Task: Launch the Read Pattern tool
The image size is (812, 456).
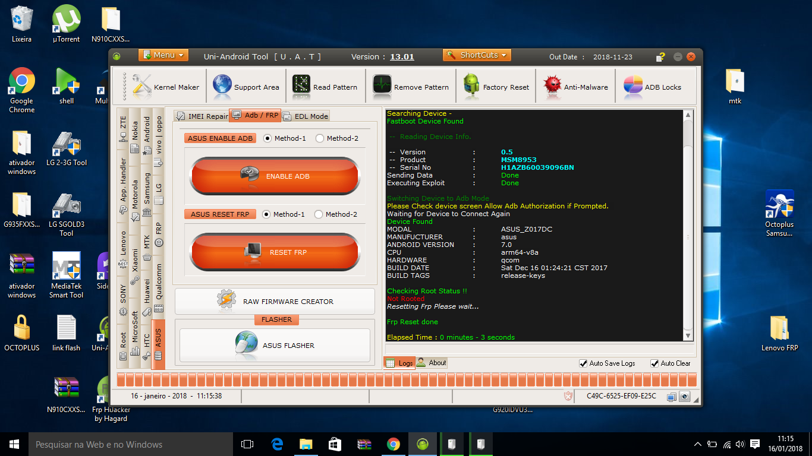Action: coord(325,87)
